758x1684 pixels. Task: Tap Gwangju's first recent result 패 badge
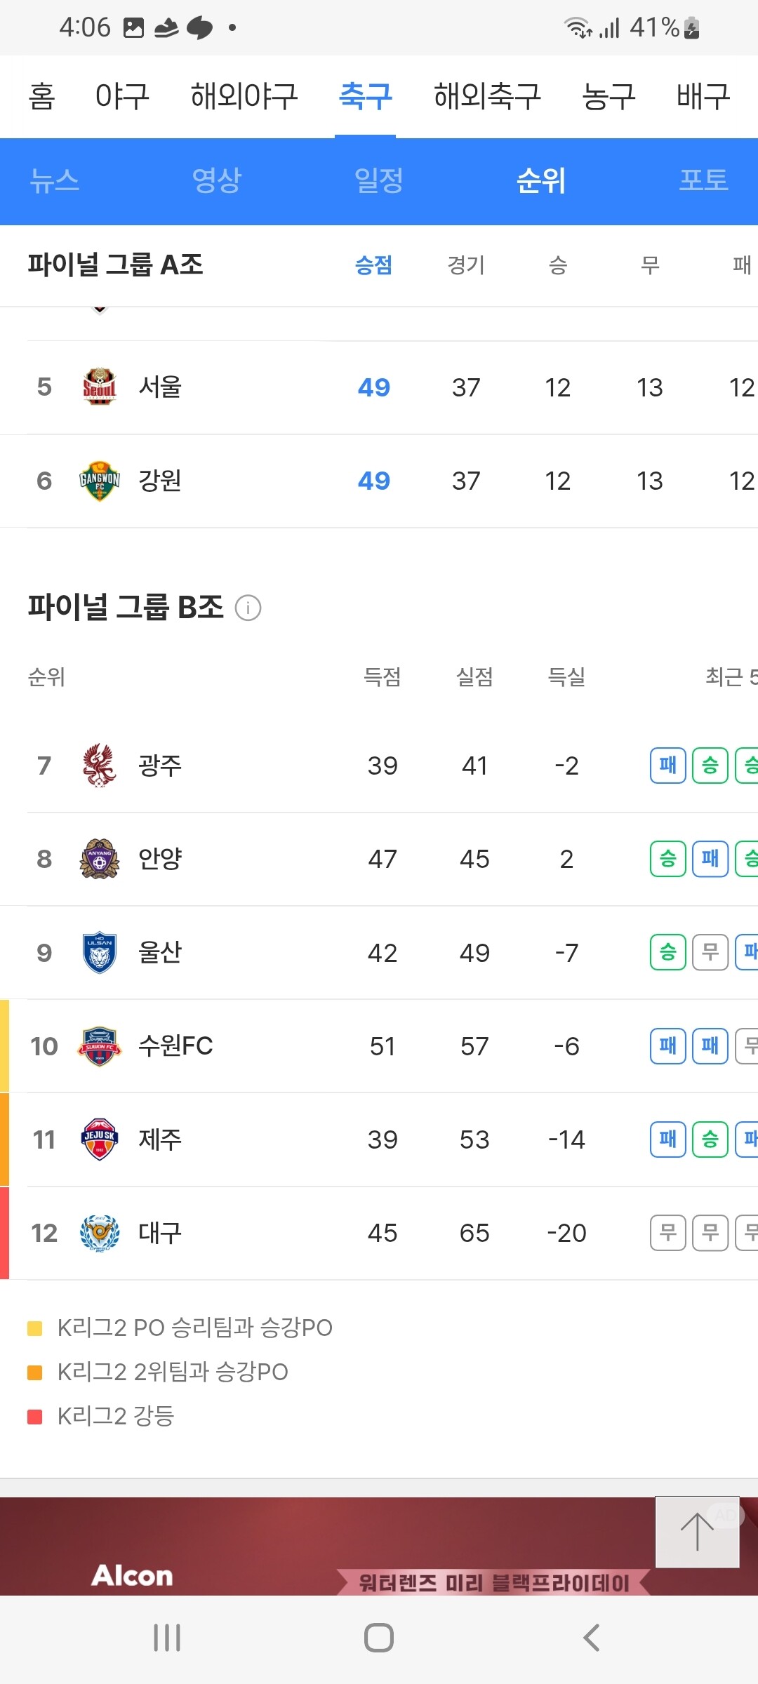[667, 766]
